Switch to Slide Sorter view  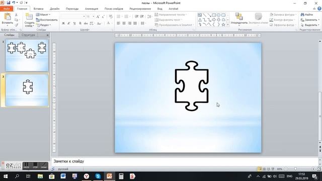pyautogui.click(x=264, y=169)
